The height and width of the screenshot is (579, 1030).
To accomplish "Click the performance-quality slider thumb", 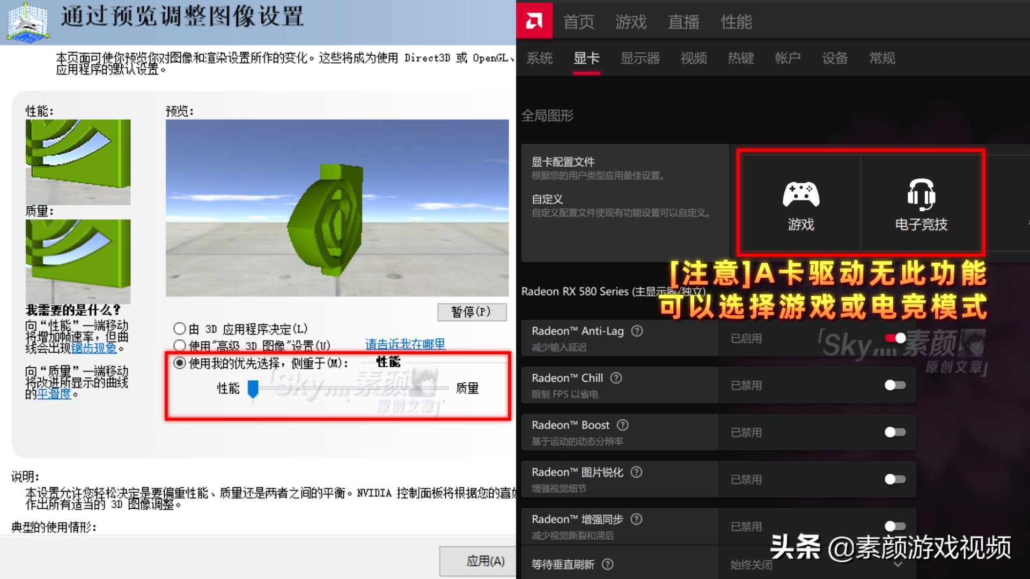I will coord(253,389).
